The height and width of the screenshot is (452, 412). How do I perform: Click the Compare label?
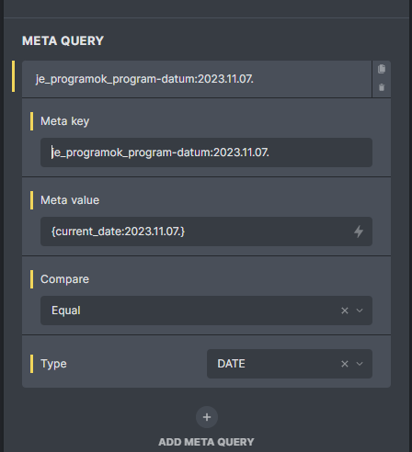pos(64,279)
